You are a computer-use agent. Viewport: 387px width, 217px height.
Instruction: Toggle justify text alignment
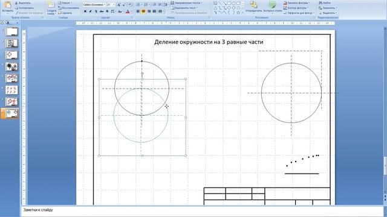tap(155, 11)
